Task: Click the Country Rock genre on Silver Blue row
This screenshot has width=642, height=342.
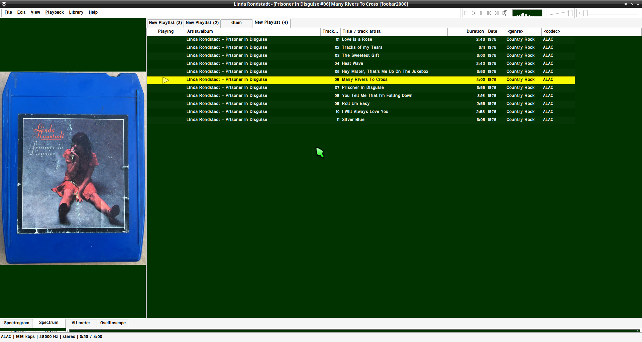Action: (x=520, y=120)
